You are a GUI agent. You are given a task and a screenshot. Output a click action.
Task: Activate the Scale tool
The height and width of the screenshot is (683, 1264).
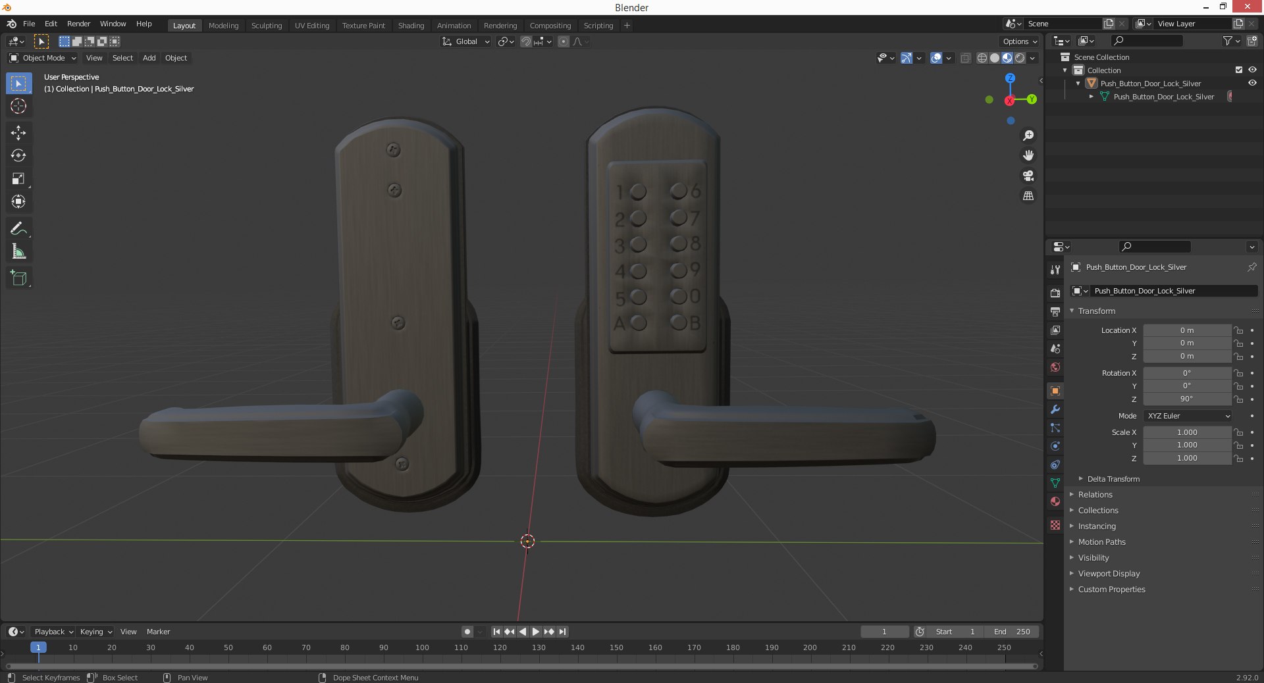(x=18, y=179)
